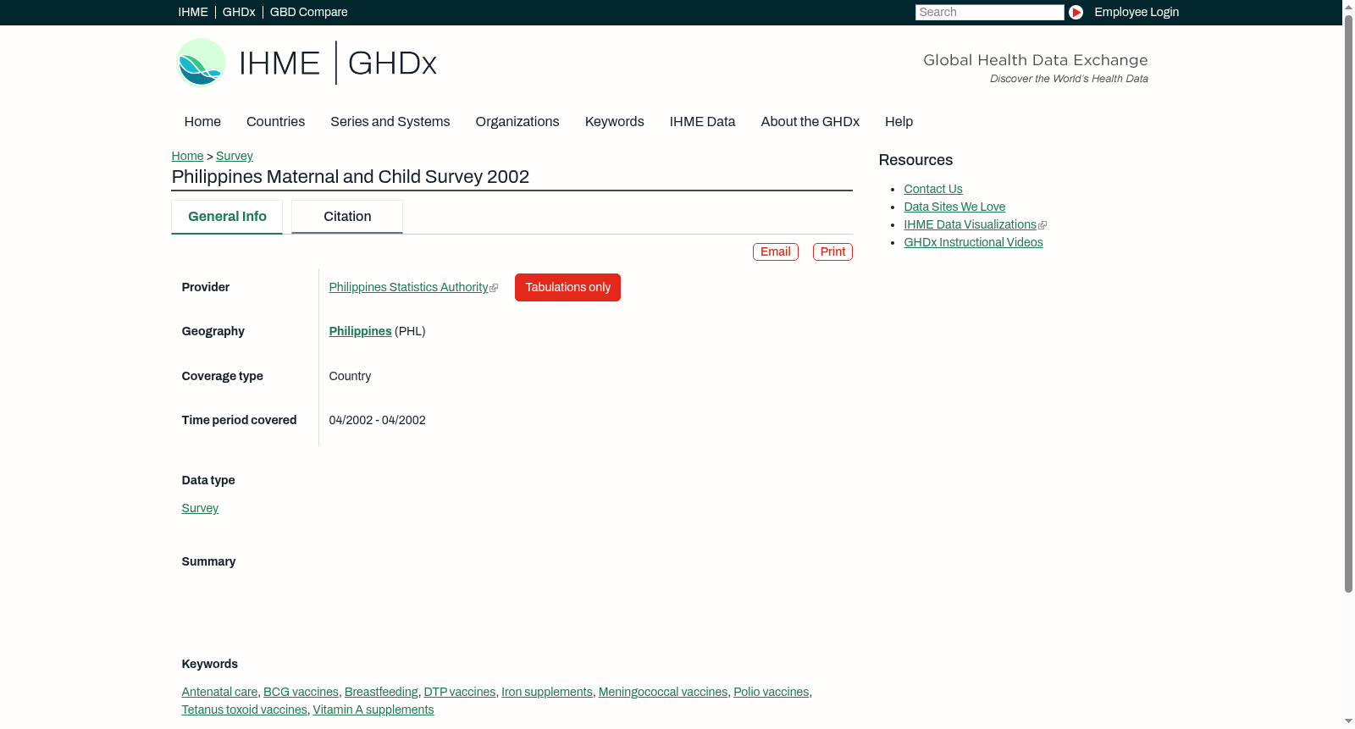Open the Organizations menu
Image resolution: width=1355 pixels, height=729 pixels.
tap(517, 122)
